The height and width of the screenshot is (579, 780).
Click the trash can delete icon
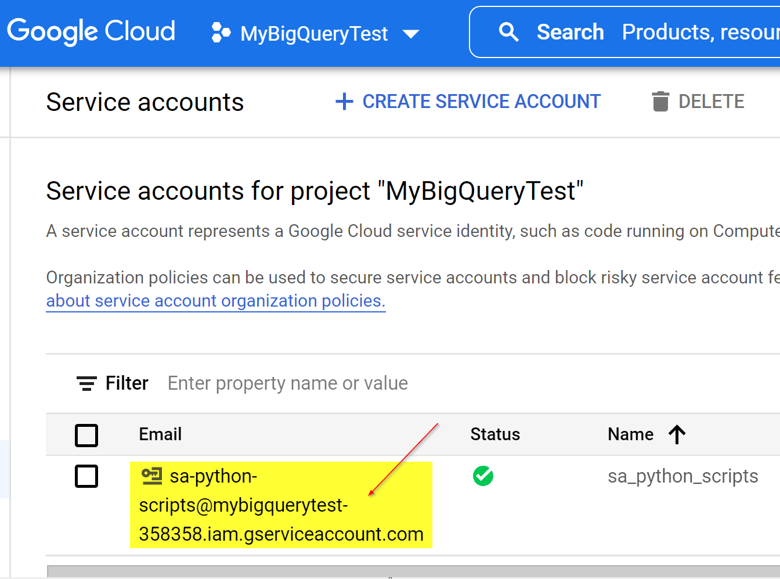660,102
